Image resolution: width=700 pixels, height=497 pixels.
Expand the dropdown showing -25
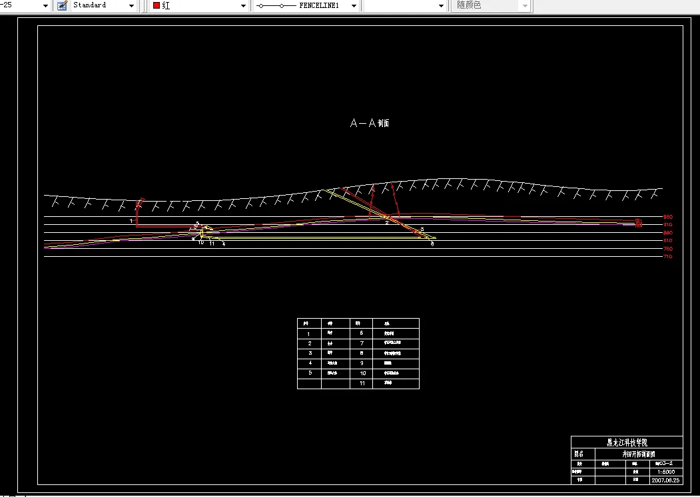pyautogui.click(x=45, y=5)
